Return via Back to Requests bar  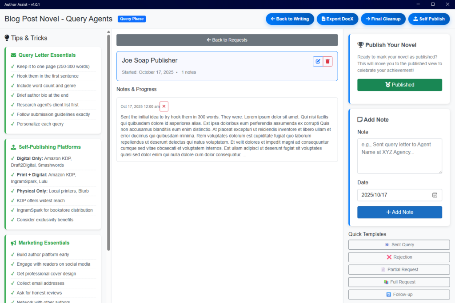227,40
